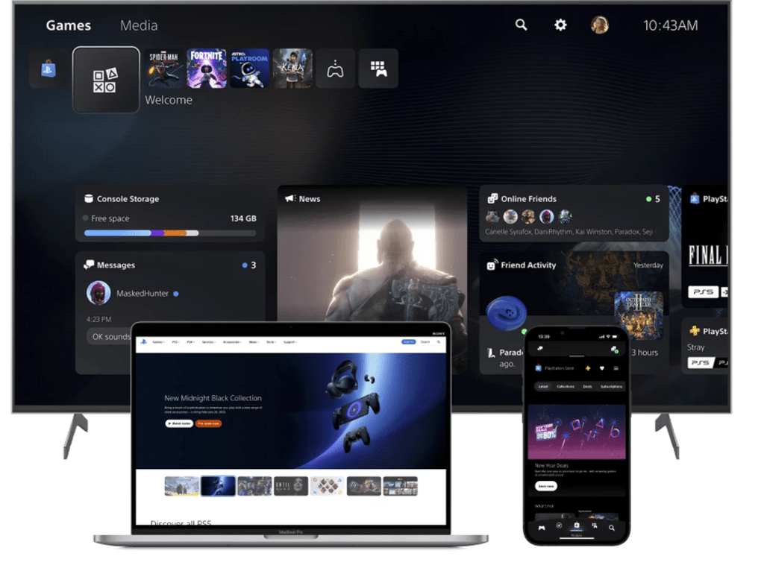Click the storage usage bar

click(170, 233)
